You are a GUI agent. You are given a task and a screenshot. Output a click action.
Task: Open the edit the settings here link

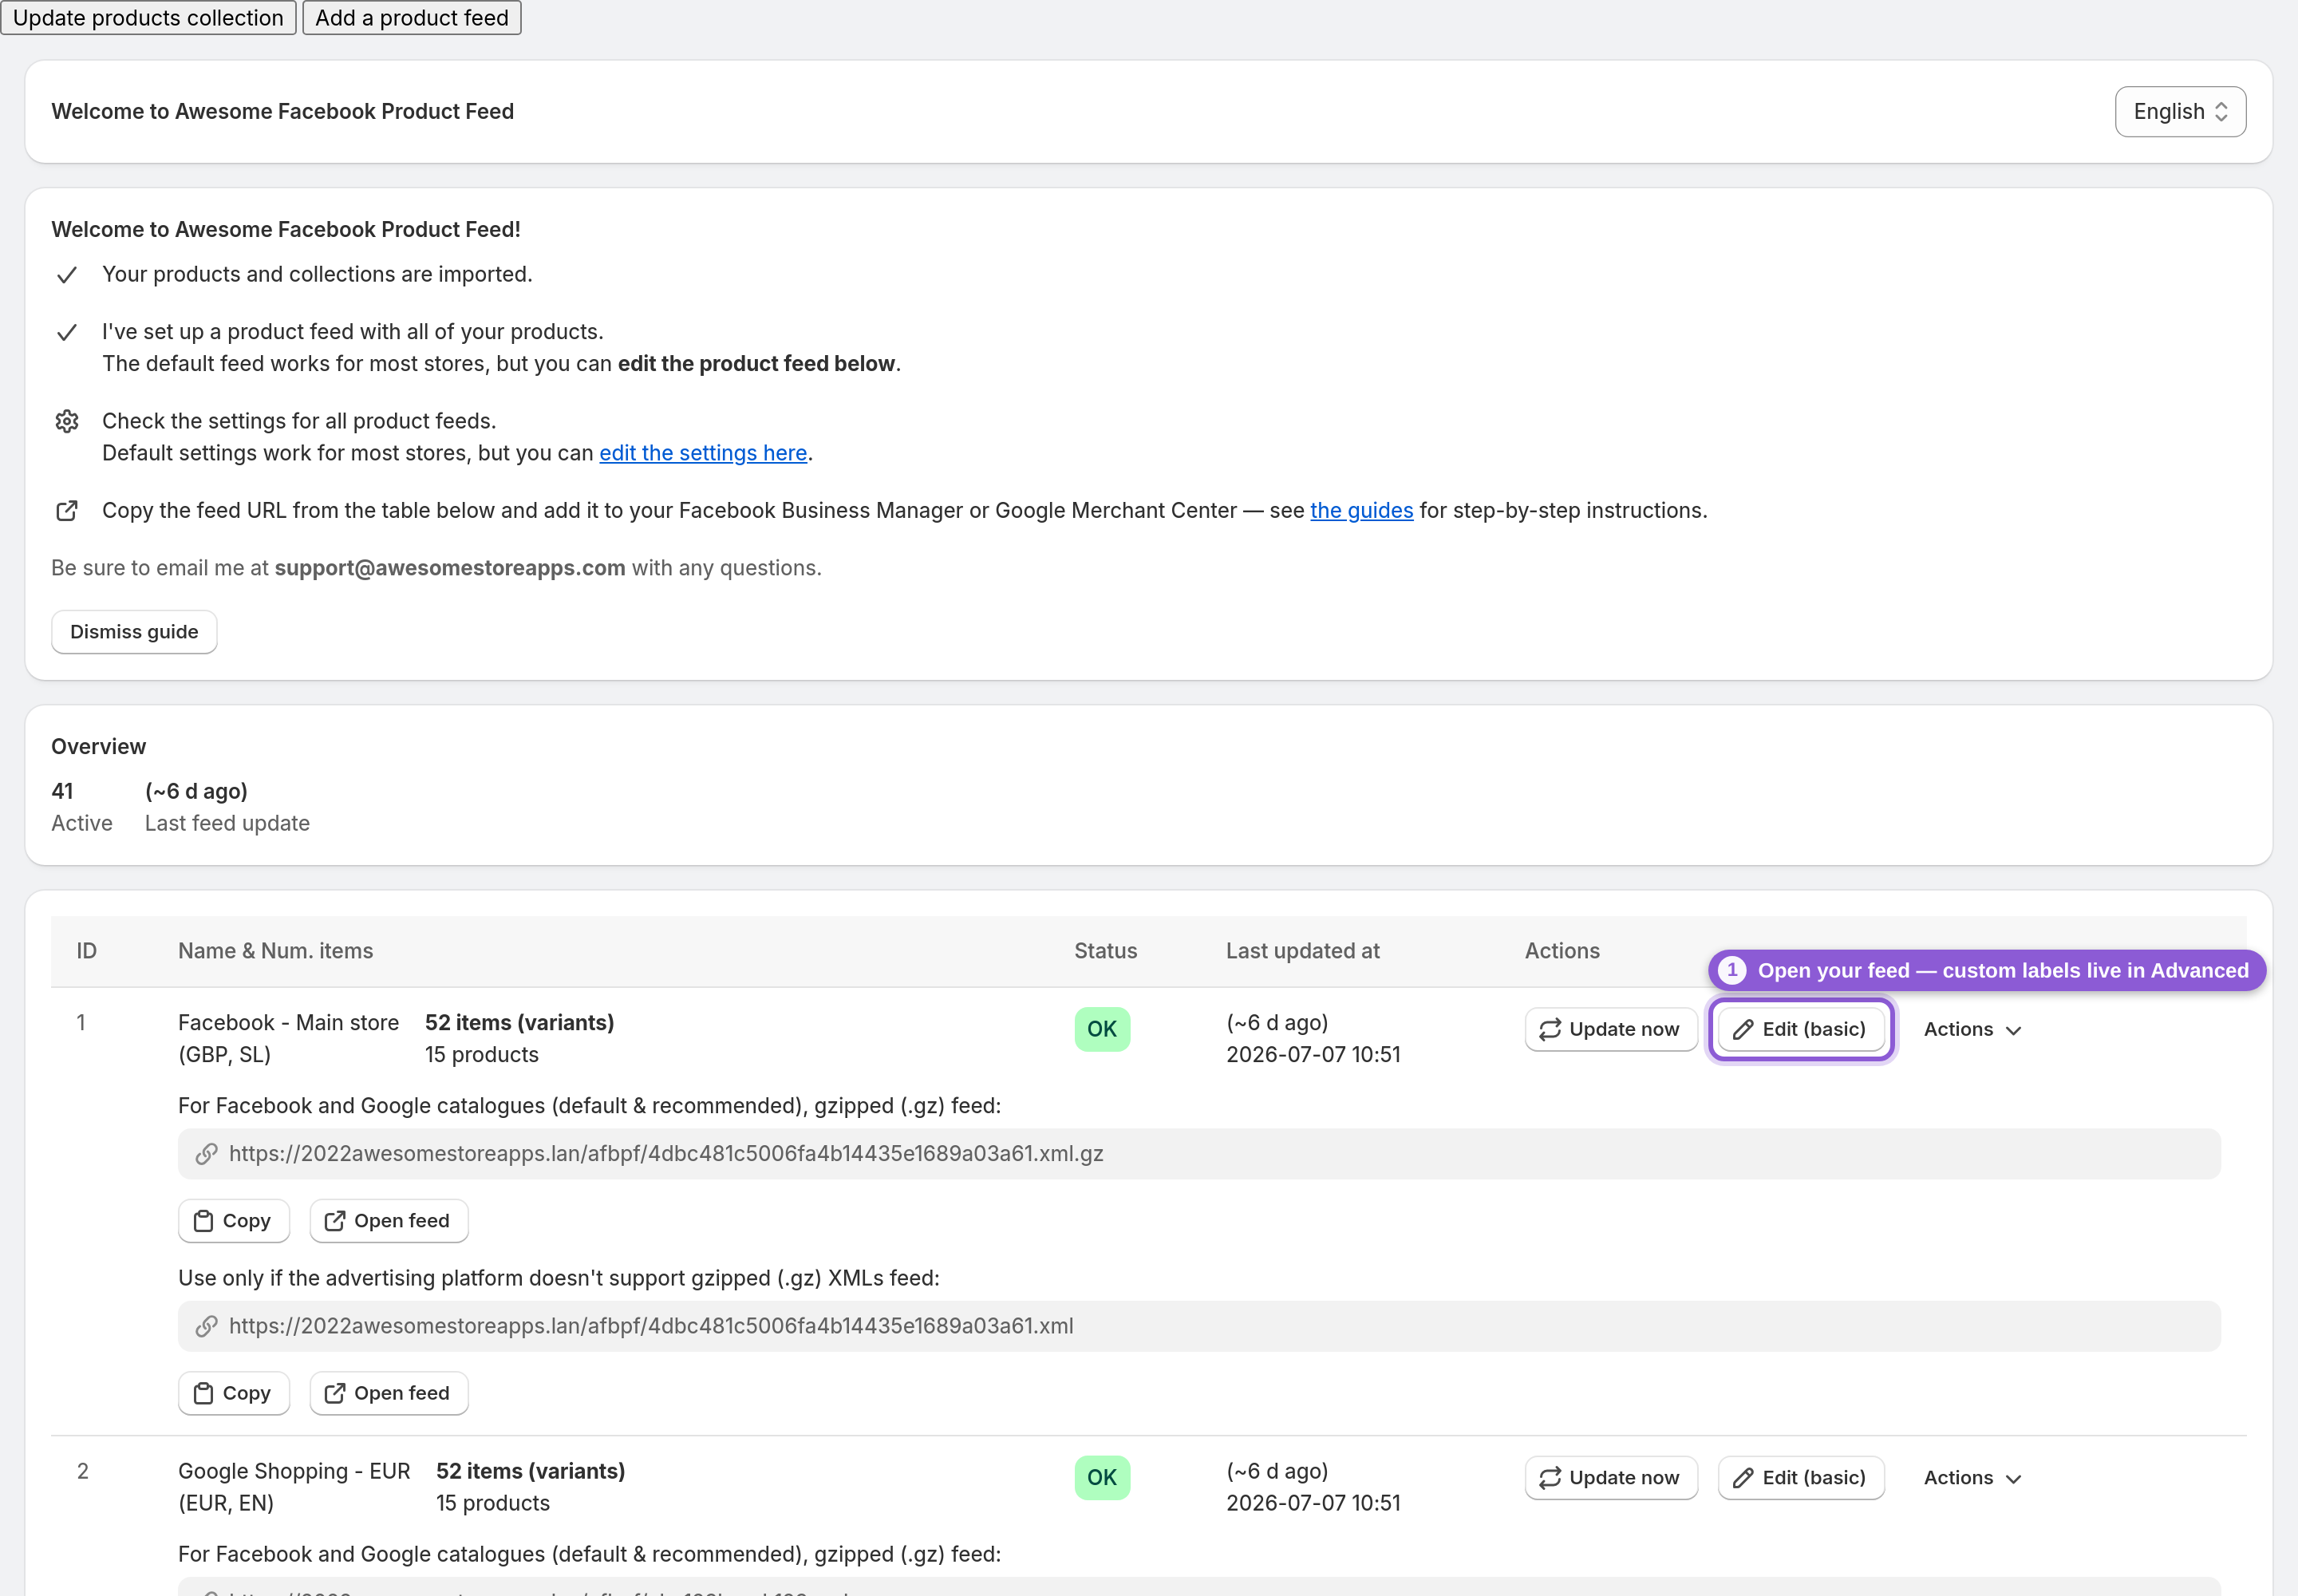coord(703,453)
